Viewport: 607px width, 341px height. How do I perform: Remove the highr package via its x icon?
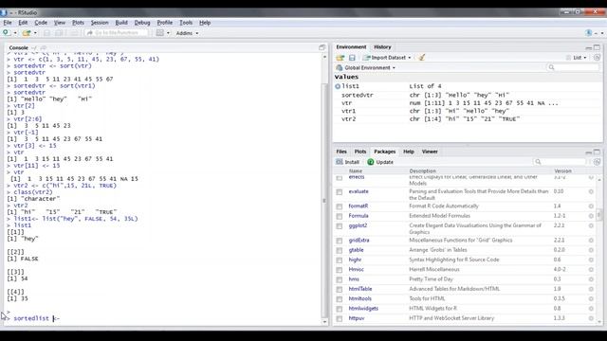pyautogui.click(x=591, y=260)
